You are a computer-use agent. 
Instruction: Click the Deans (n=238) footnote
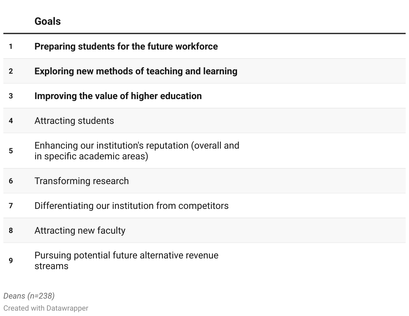click(x=29, y=296)
